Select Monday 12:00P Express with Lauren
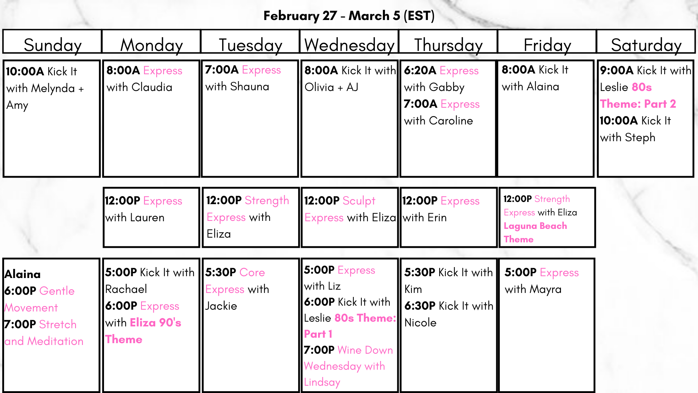The image size is (698, 393). [x=144, y=209]
